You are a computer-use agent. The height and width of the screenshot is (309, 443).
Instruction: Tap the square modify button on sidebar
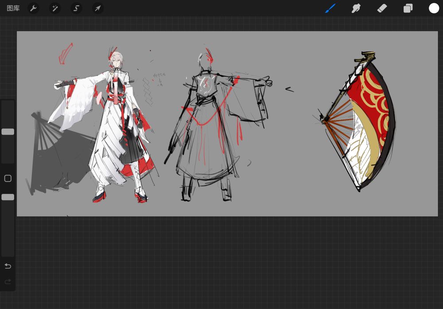[x=8, y=178]
